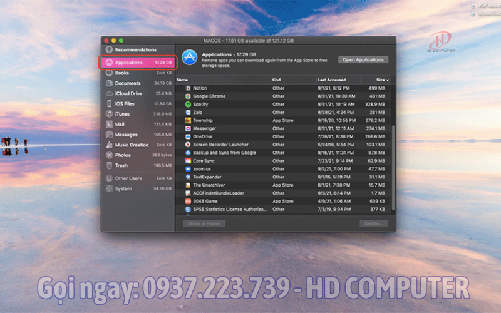Switch to Documents storage category

(128, 83)
